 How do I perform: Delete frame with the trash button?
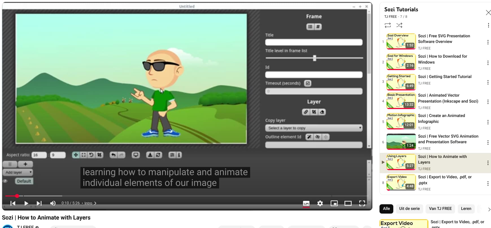[x=10, y=164]
